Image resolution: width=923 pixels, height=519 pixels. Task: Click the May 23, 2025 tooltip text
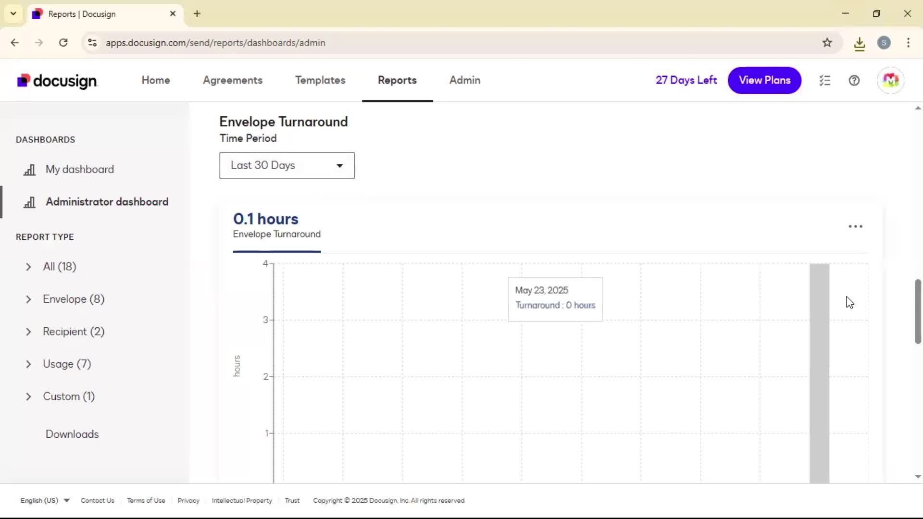[x=542, y=291]
